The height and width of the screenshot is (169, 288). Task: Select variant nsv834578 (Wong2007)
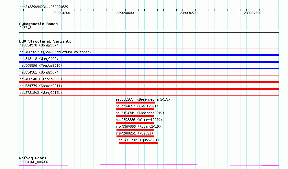coord(39,45)
